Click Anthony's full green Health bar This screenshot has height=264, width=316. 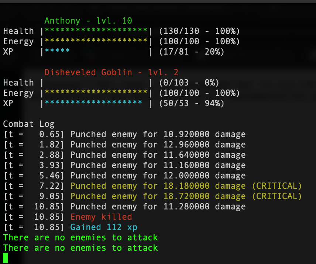tap(96, 31)
